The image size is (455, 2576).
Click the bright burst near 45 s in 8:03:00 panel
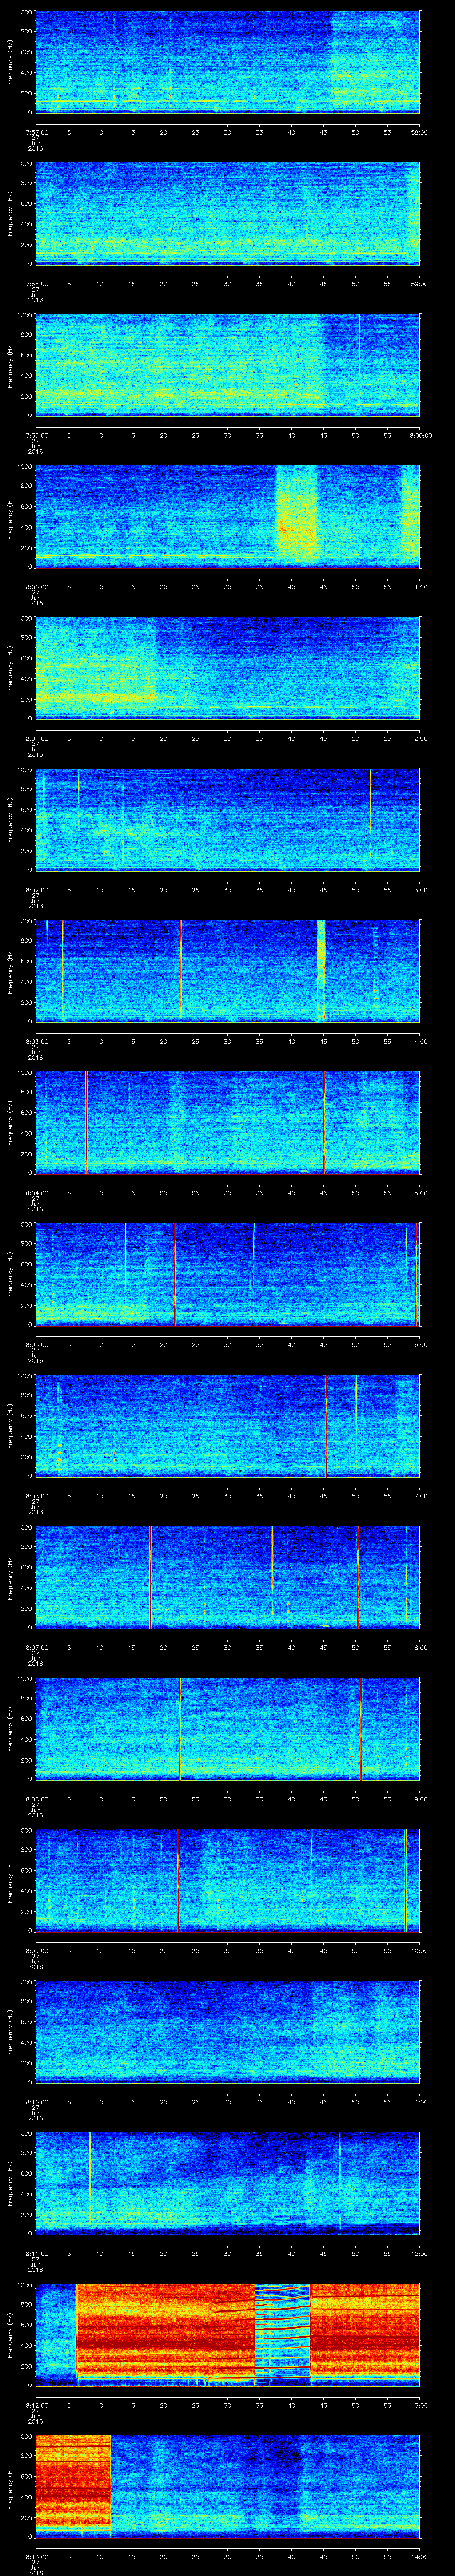(x=321, y=970)
